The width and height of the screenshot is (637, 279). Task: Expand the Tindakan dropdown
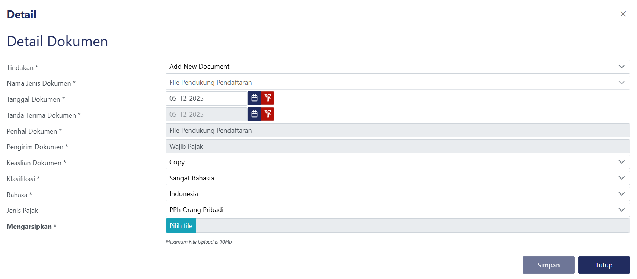pyautogui.click(x=397, y=67)
